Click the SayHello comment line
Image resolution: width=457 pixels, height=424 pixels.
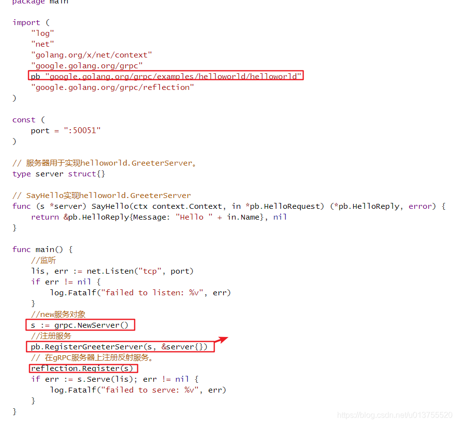102,195
